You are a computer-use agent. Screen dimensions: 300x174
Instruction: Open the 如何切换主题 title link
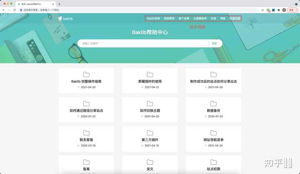click(x=150, y=110)
